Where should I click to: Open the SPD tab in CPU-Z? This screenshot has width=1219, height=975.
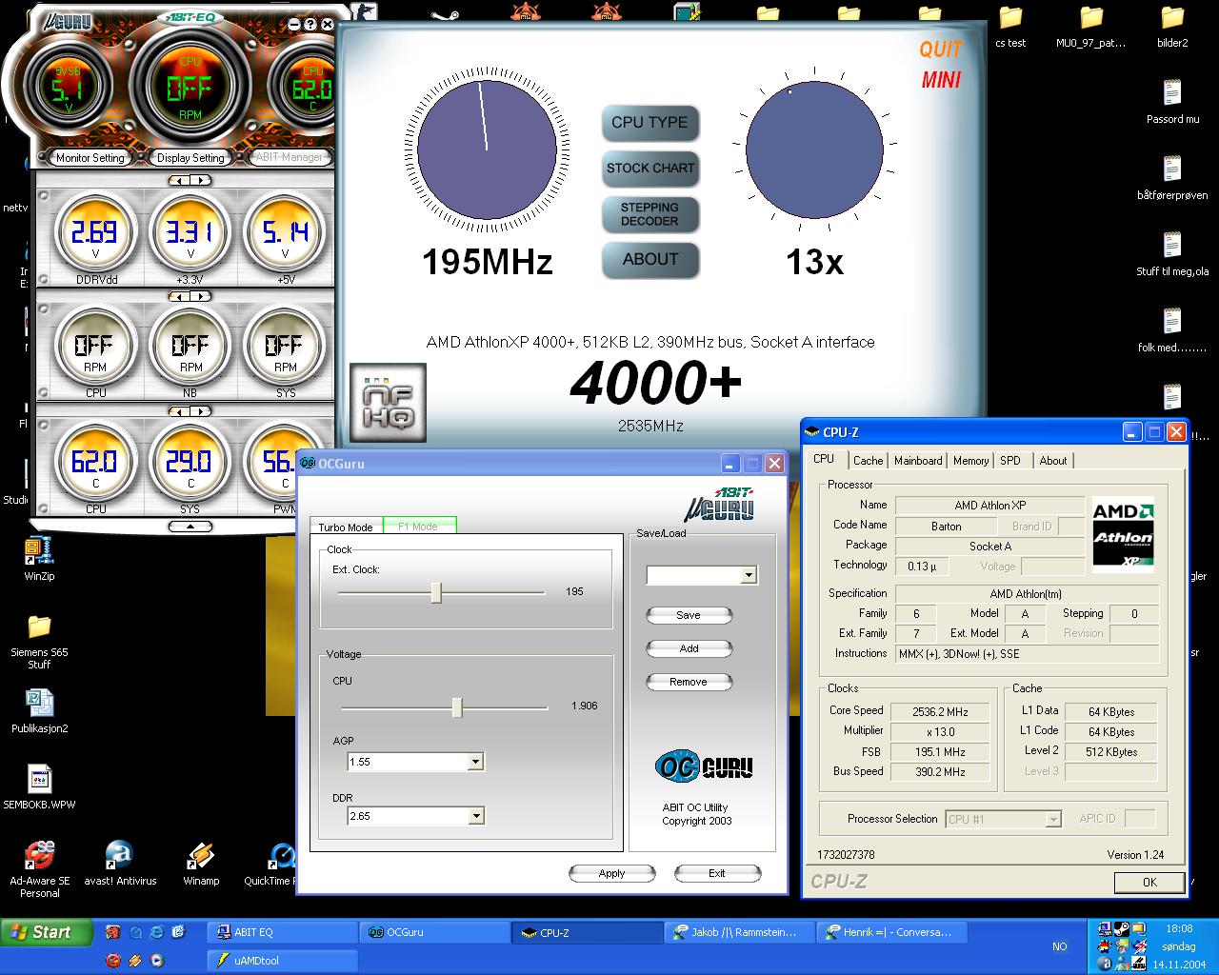pos(1010,460)
